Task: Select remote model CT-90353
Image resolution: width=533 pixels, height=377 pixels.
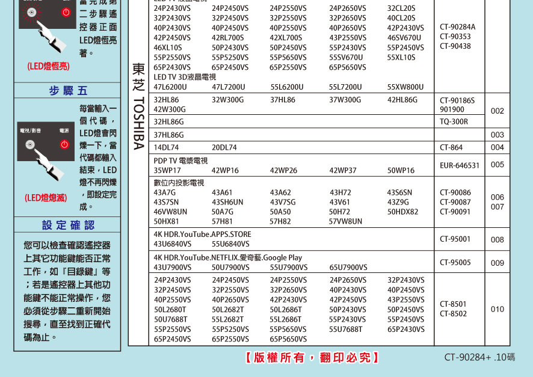Action: tap(455, 36)
